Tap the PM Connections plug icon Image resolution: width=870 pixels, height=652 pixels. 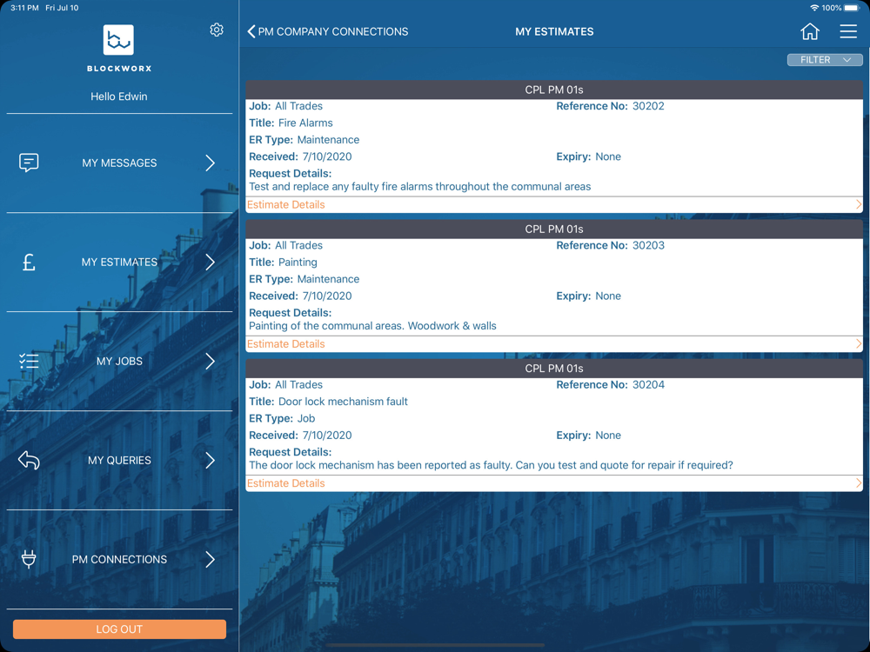pyautogui.click(x=29, y=559)
